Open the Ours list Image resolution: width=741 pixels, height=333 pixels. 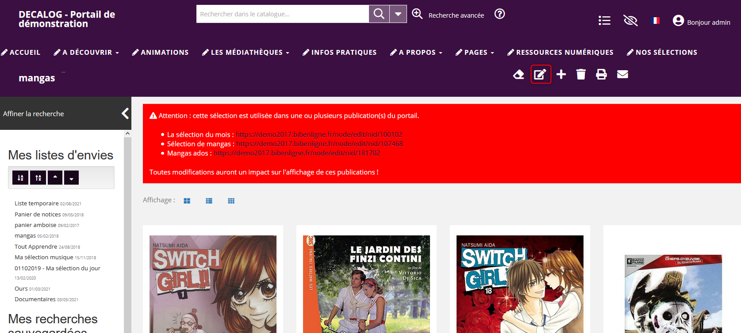coord(21,288)
